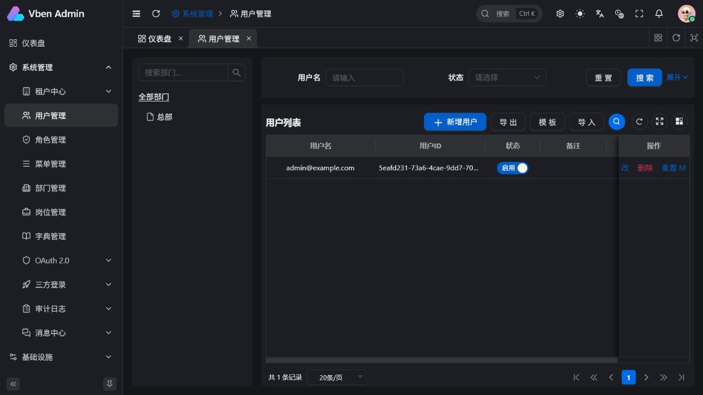This screenshot has height=395, width=703.
Task: Click the admin@example.com cell
Action: tap(320, 168)
